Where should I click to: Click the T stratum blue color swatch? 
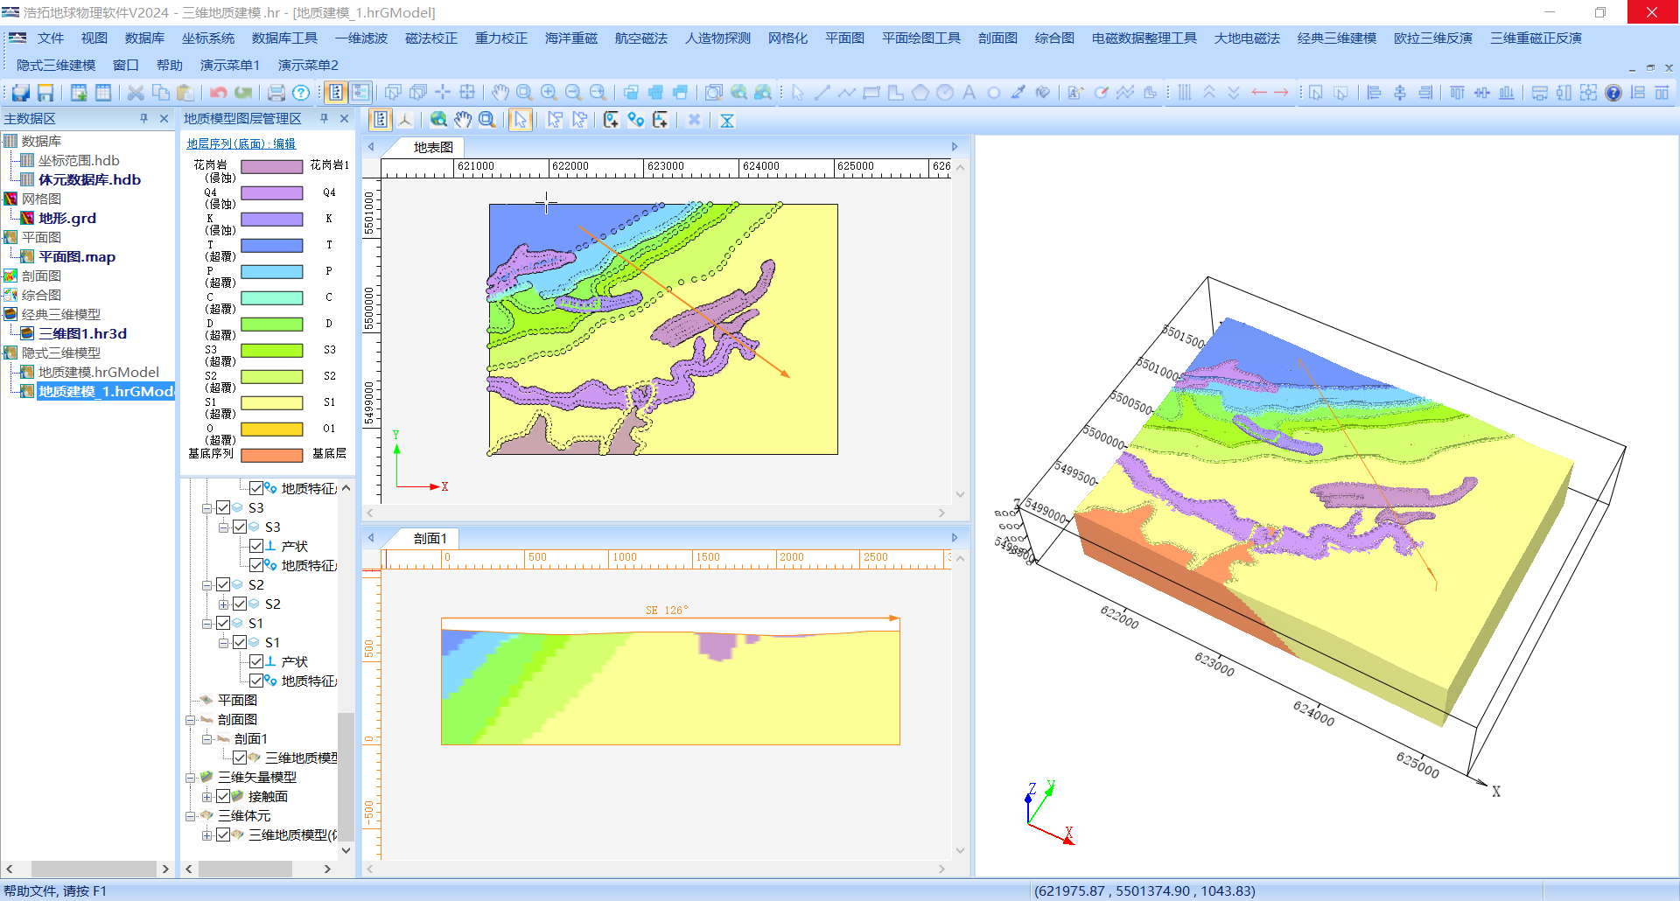click(x=272, y=245)
